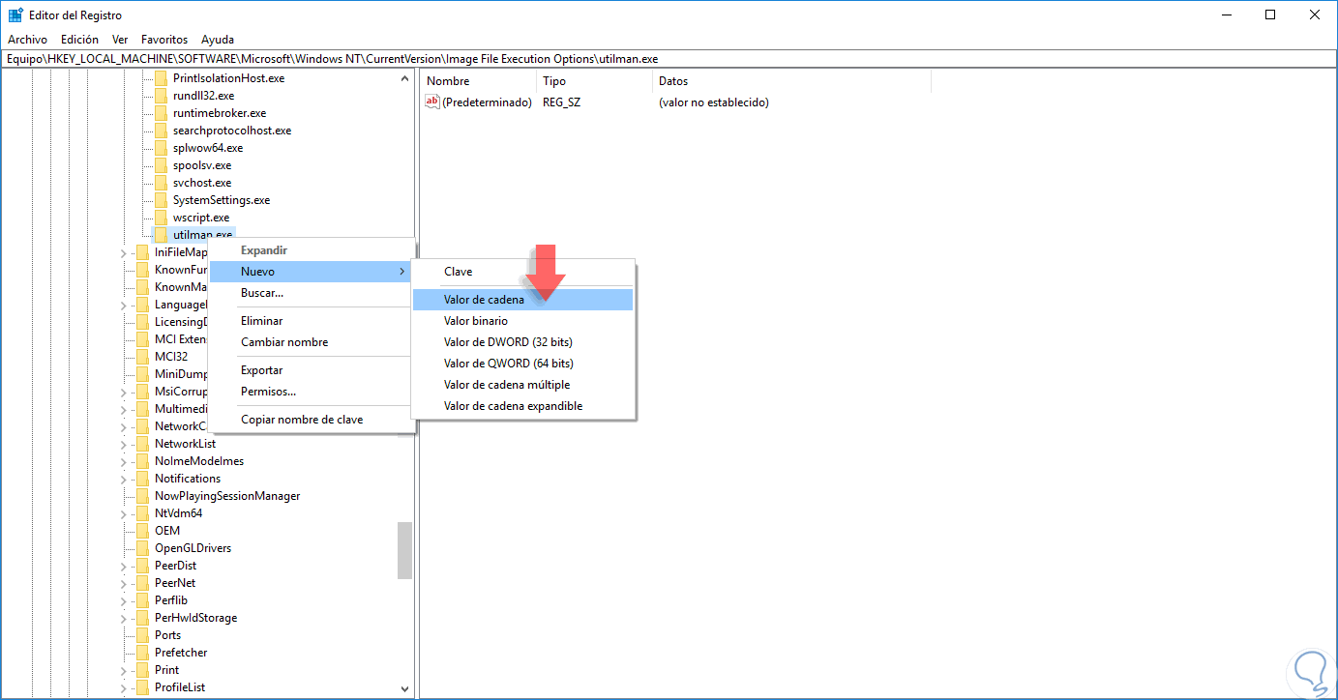Select the searchprotocolhost.exe folder icon

point(162,131)
